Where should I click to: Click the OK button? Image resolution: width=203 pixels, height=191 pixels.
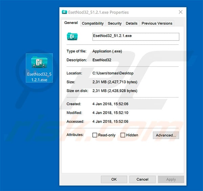114,179
